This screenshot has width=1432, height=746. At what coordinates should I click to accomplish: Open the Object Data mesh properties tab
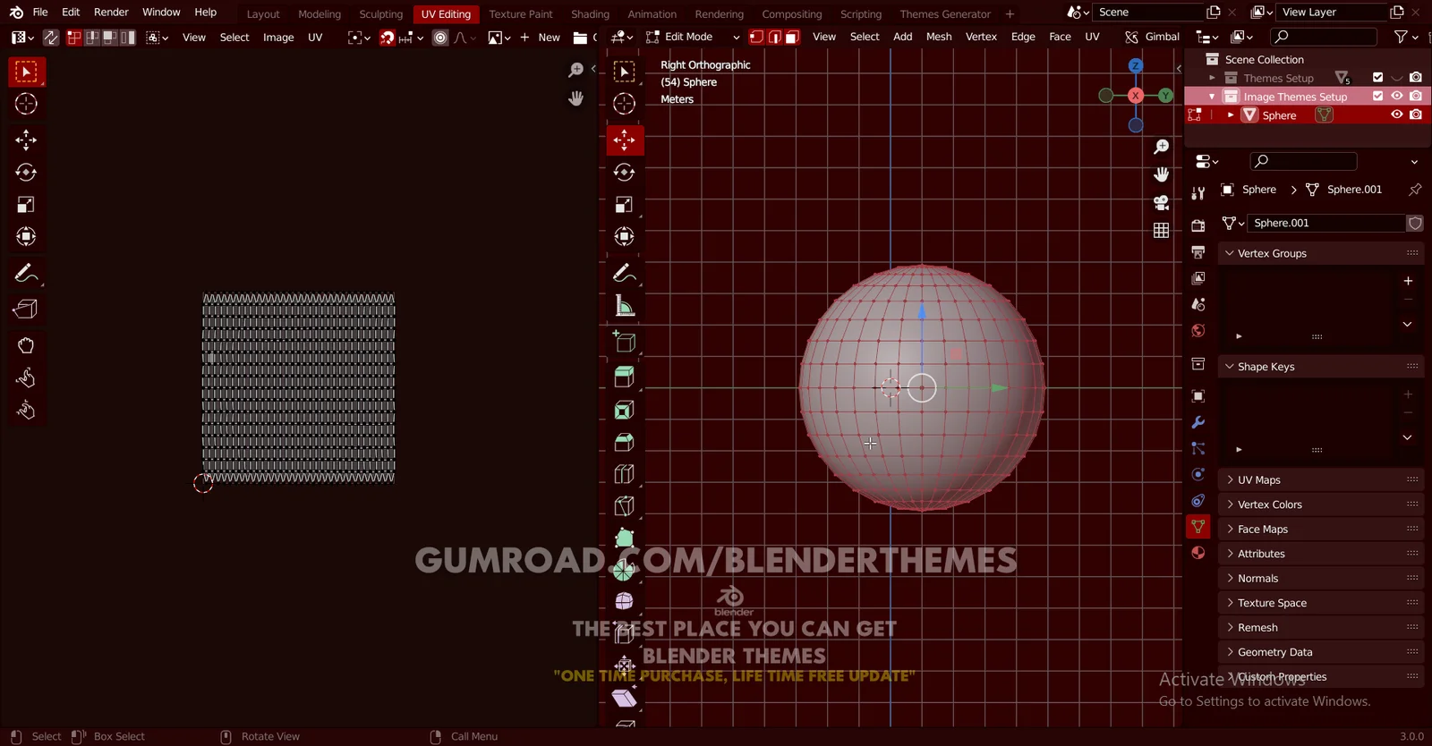point(1198,527)
